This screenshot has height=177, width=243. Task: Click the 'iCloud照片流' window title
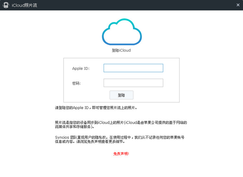tap(25, 5)
